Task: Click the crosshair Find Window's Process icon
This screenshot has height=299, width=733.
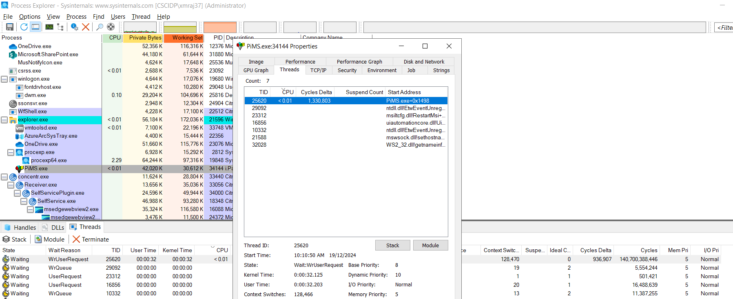Action: (111, 27)
